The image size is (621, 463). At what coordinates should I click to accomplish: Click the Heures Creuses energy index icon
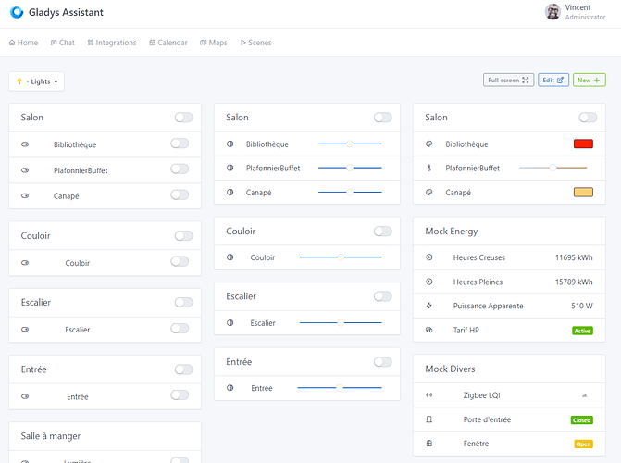(x=428, y=257)
